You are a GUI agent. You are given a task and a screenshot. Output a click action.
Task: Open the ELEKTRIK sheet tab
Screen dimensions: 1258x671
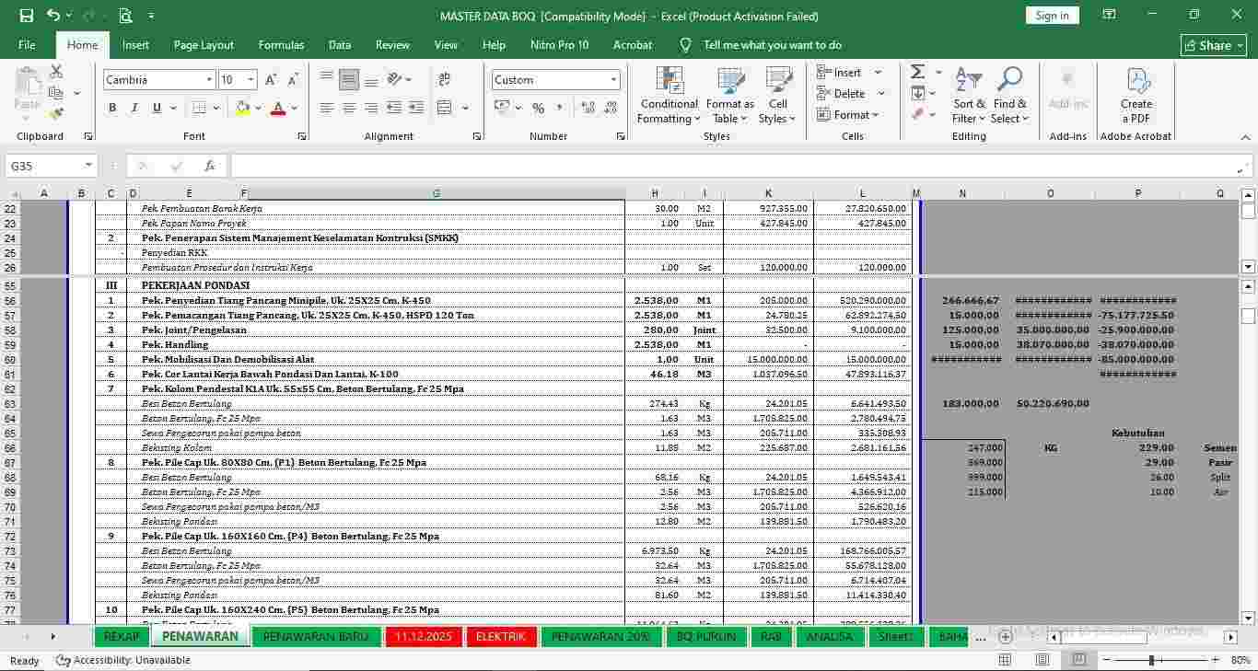click(x=501, y=637)
